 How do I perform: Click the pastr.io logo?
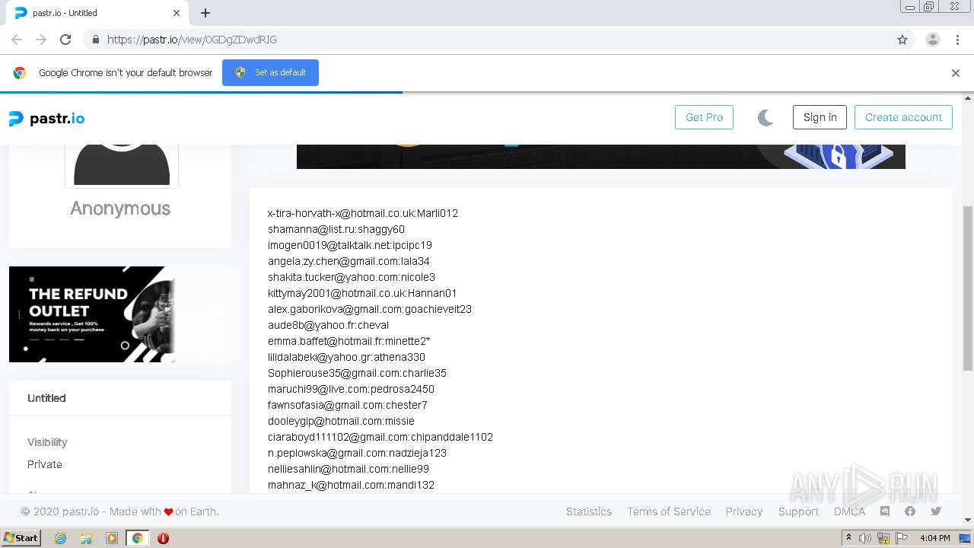point(46,118)
